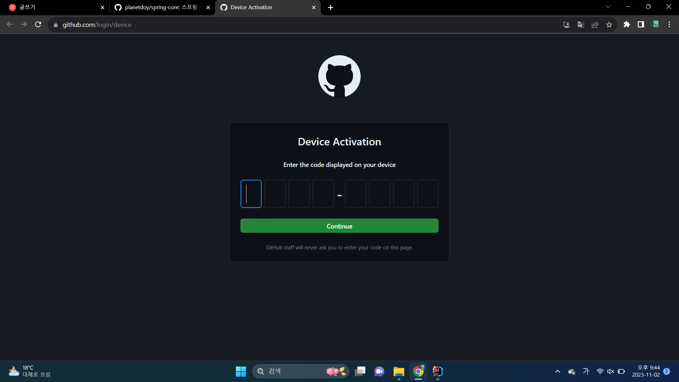Open Wi-Fi network settings

600,371
